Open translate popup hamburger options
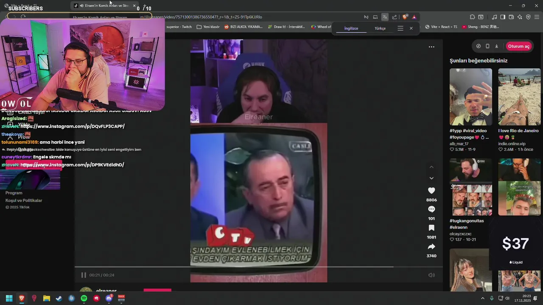Viewport: 543px width, 305px height. [x=400, y=28]
